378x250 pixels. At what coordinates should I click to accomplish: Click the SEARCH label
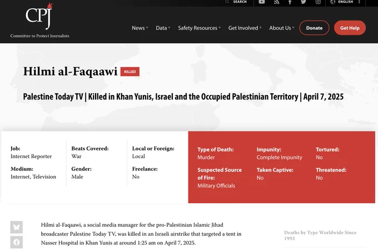click(240, 2)
